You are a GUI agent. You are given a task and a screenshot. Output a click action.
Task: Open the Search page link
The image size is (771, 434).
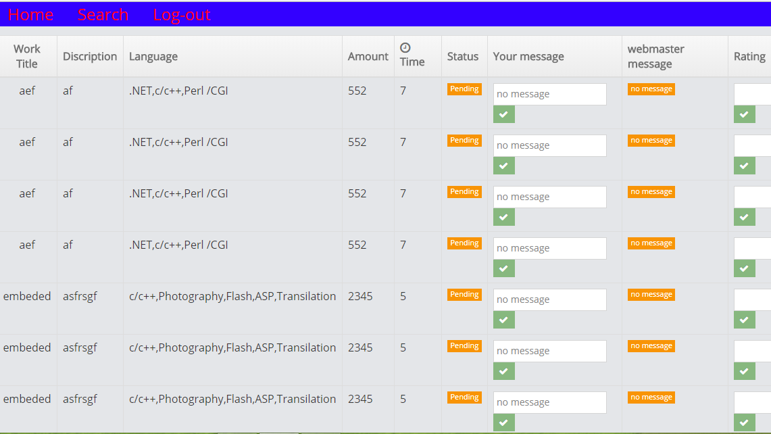pos(103,15)
